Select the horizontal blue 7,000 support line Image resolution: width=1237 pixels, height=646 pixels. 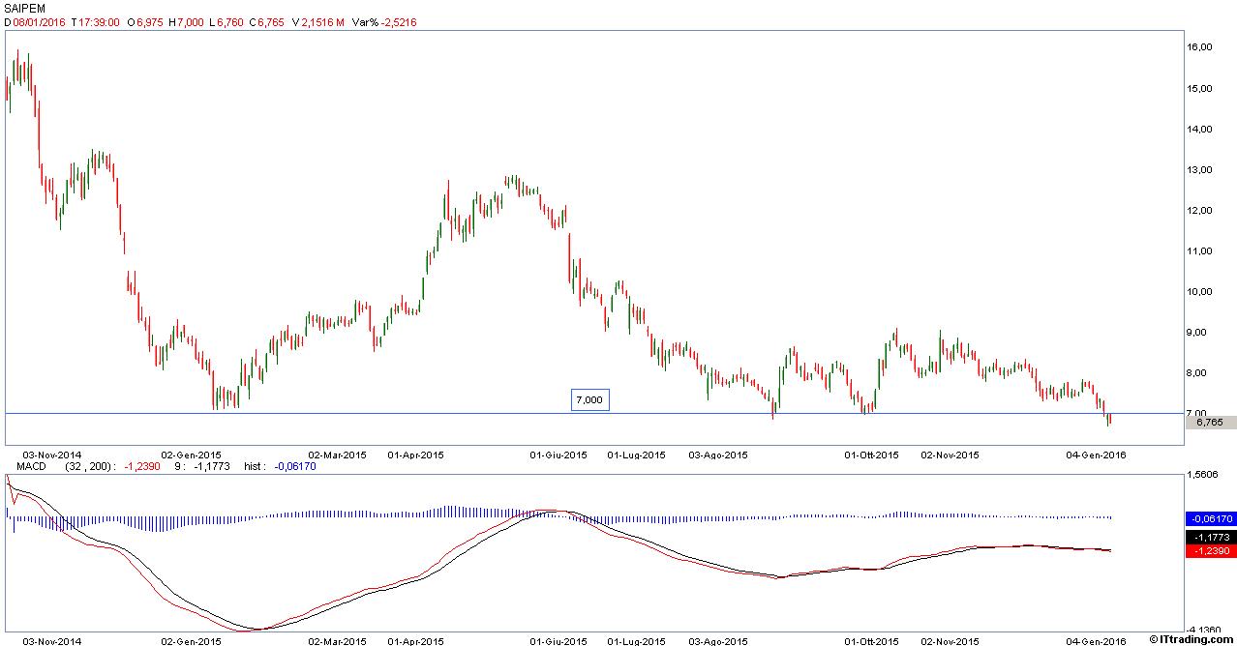click(x=387, y=414)
